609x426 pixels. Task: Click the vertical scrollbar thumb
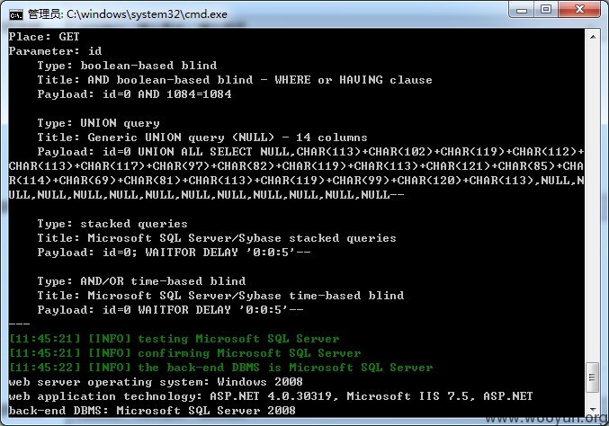(x=592, y=377)
